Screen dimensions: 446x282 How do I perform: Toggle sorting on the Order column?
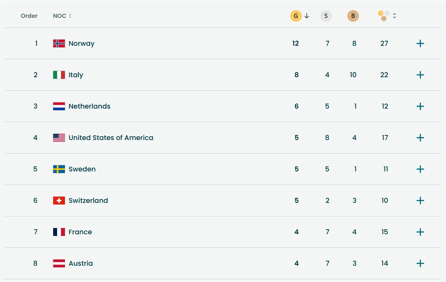coord(29,16)
